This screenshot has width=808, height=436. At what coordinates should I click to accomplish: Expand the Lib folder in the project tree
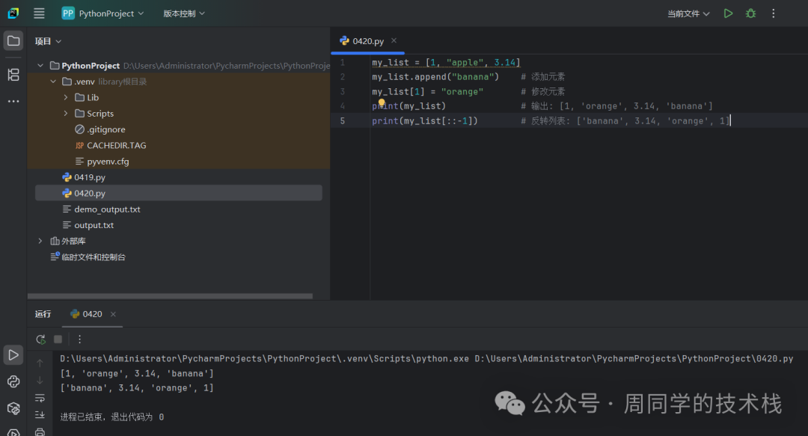66,97
